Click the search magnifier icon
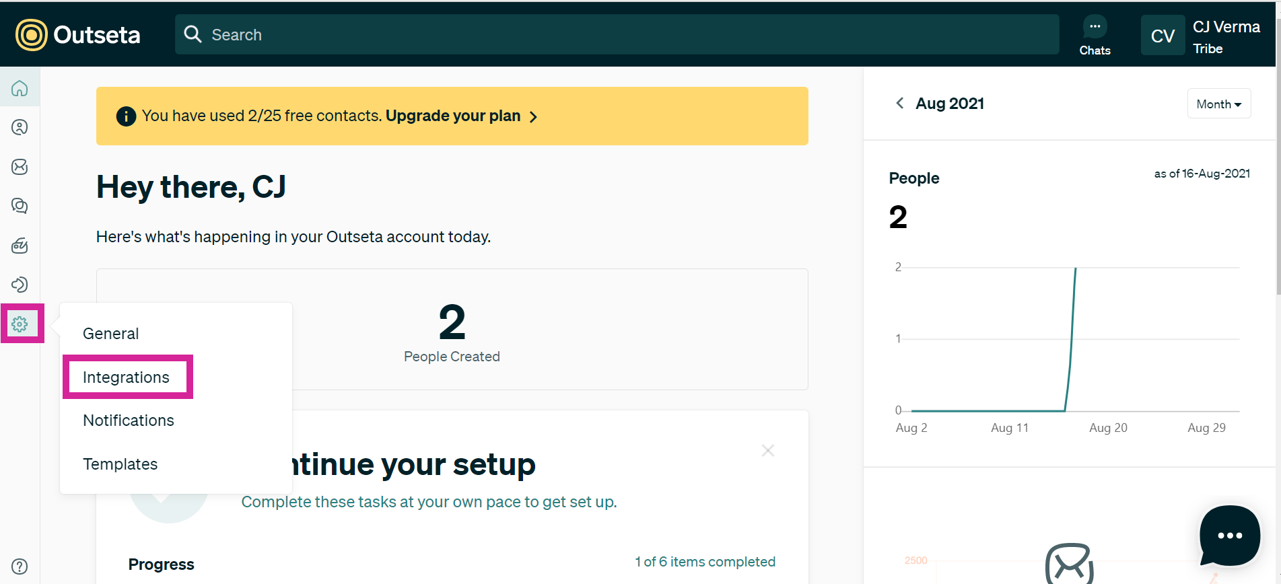The image size is (1281, 584). pyautogui.click(x=193, y=34)
